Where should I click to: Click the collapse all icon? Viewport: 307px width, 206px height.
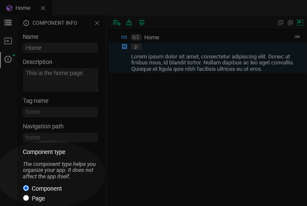[x=281, y=23]
